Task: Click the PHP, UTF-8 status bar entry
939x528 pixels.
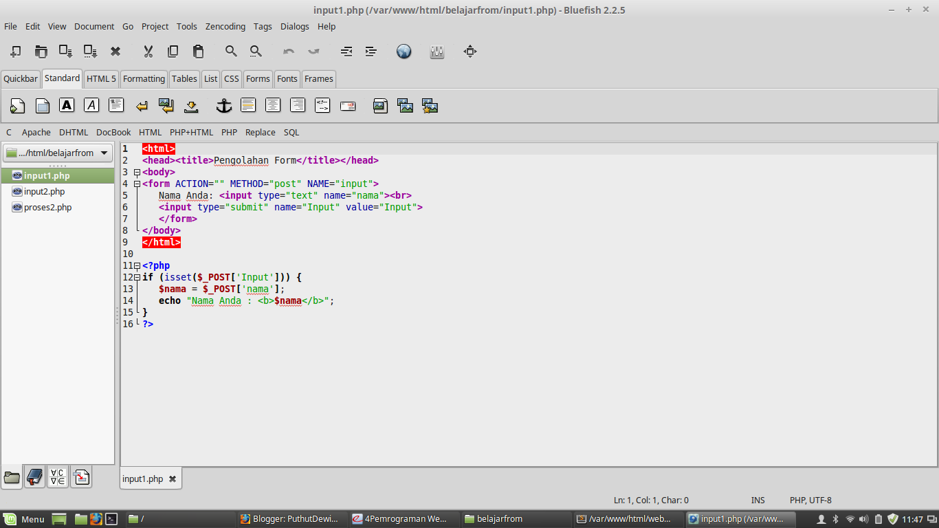Action: click(810, 500)
